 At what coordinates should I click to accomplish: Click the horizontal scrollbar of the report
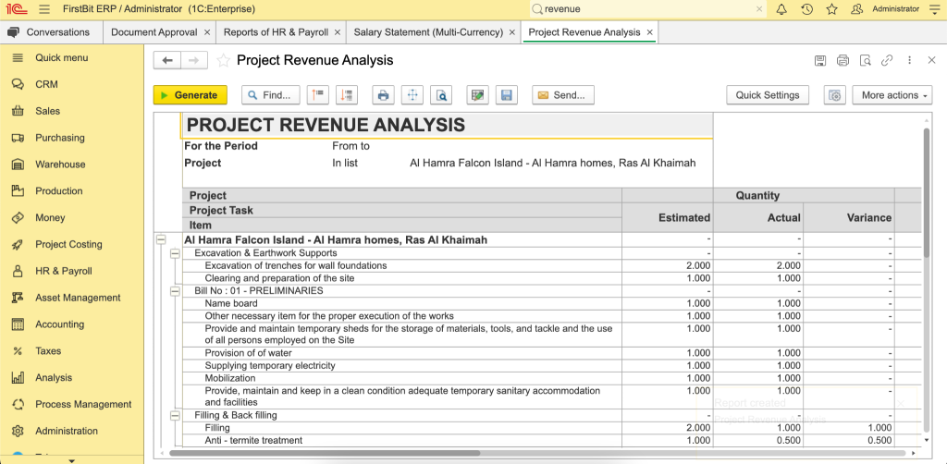click(x=325, y=453)
